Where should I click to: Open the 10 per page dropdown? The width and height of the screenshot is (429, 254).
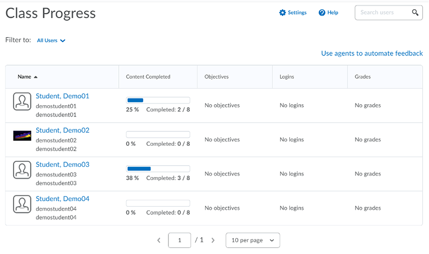(x=253, y=240)
